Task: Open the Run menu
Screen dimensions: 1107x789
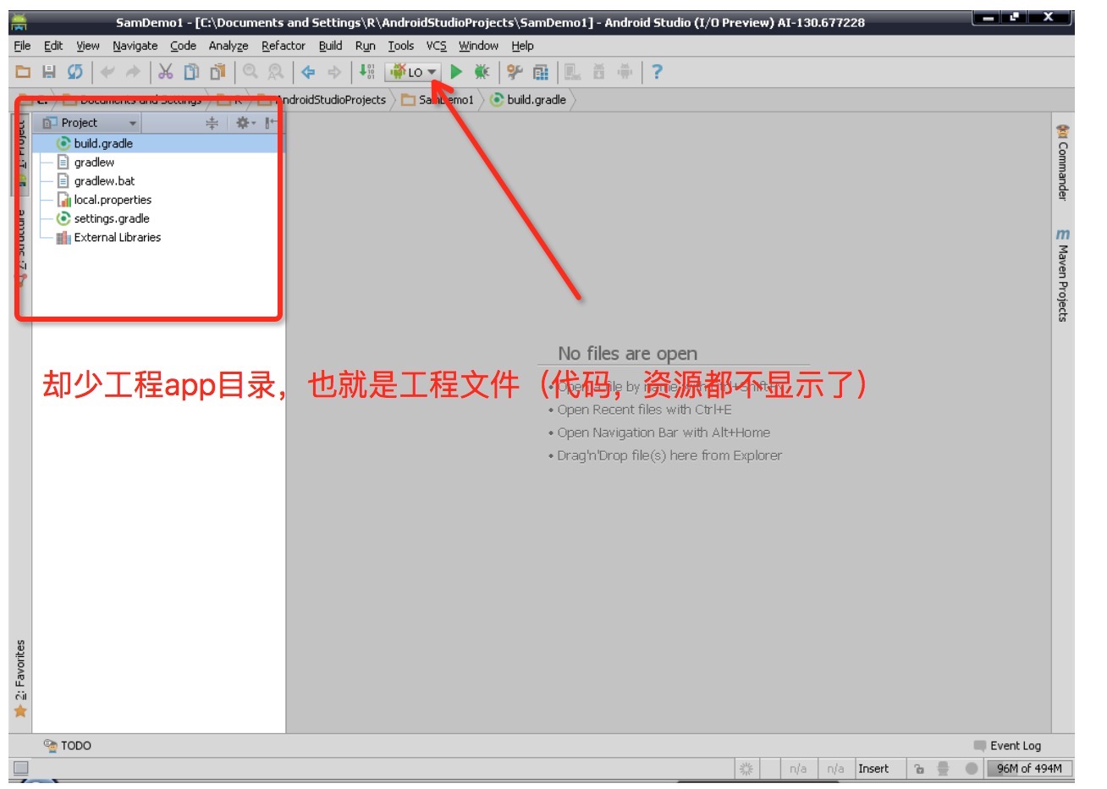Action: pyautogui.click(x=366, y=46)
